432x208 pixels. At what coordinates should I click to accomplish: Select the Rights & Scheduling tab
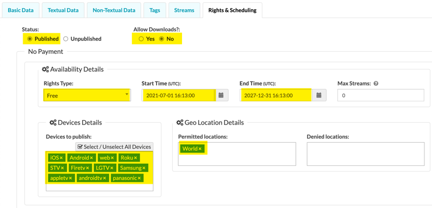click(233, 10)
